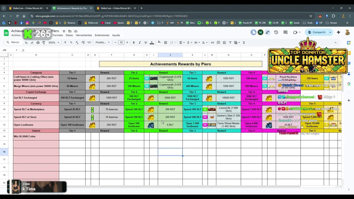Image resolution: width=354 pixels, height=199 pixels.
Task: Start a Meet call camera icon
Action: (295, 32)
